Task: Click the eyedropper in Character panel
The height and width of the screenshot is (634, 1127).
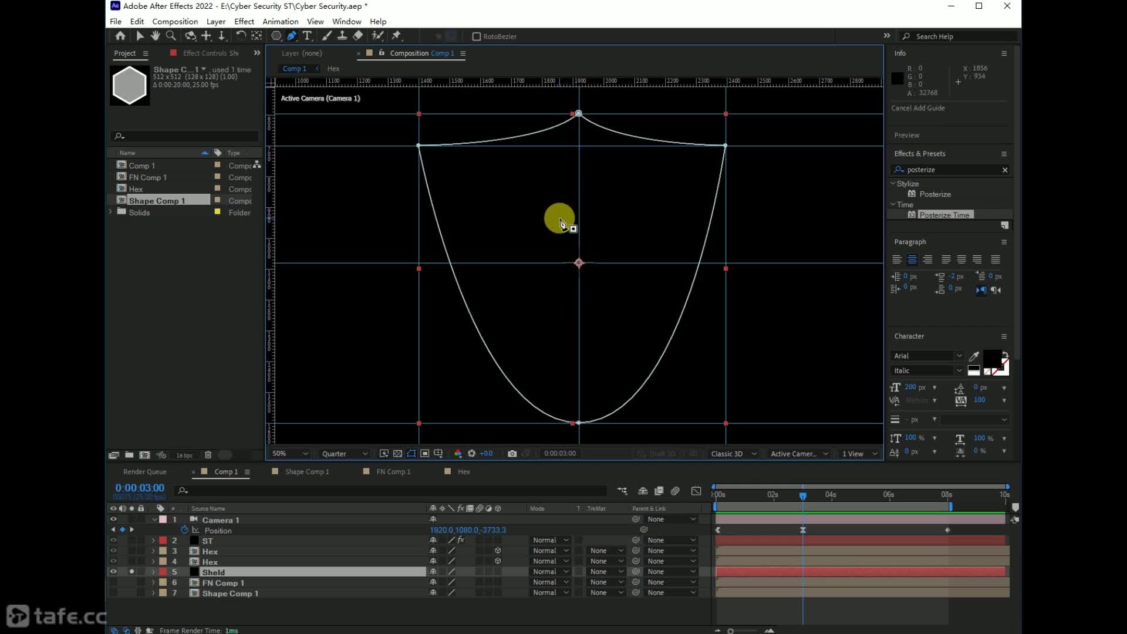Action: click(x=974, y=356)
